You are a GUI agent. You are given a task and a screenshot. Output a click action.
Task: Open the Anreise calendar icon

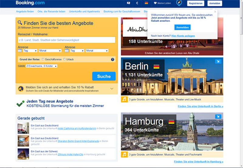[20, 51]
